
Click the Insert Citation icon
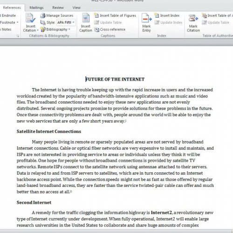pyautogui.click(x=30, y=18)
